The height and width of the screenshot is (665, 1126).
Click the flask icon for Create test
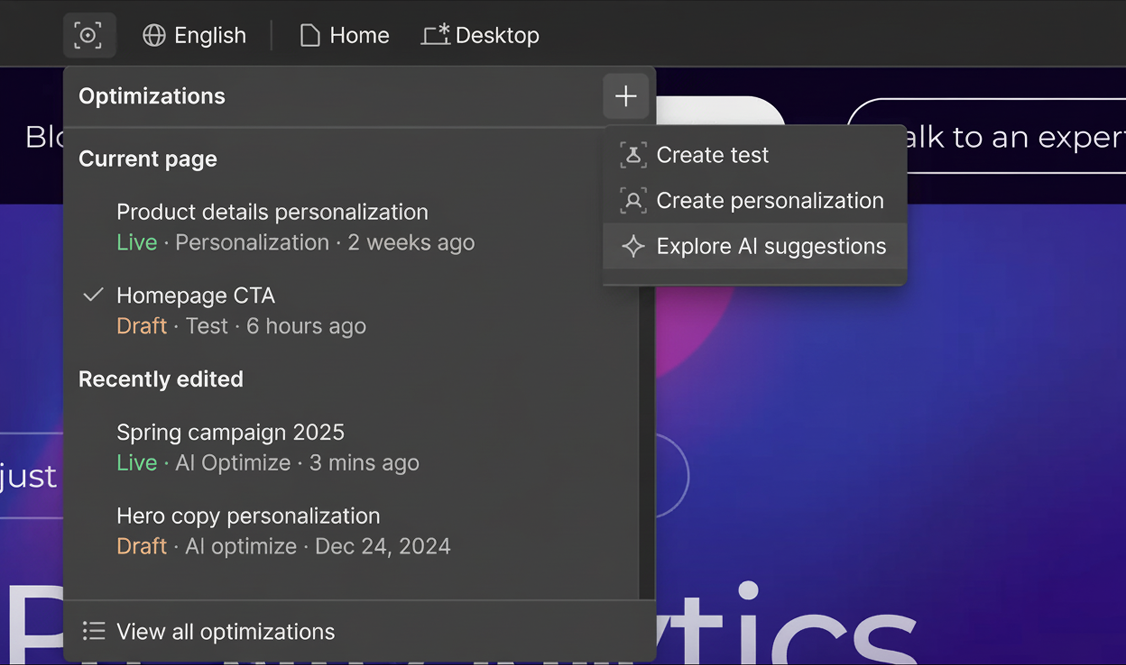633,155
